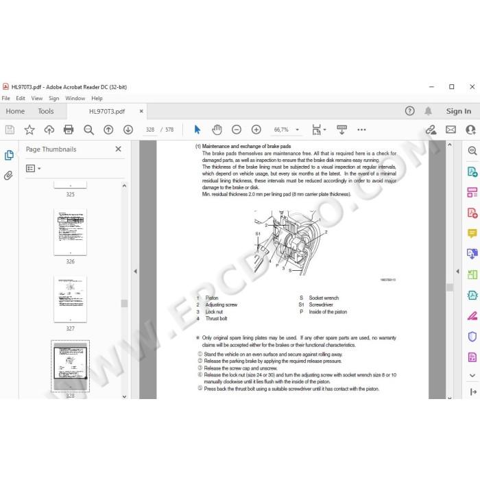This screenshot has width=480, height=480.
Task: Send file by email envelope icon
Action: point(451,130)
